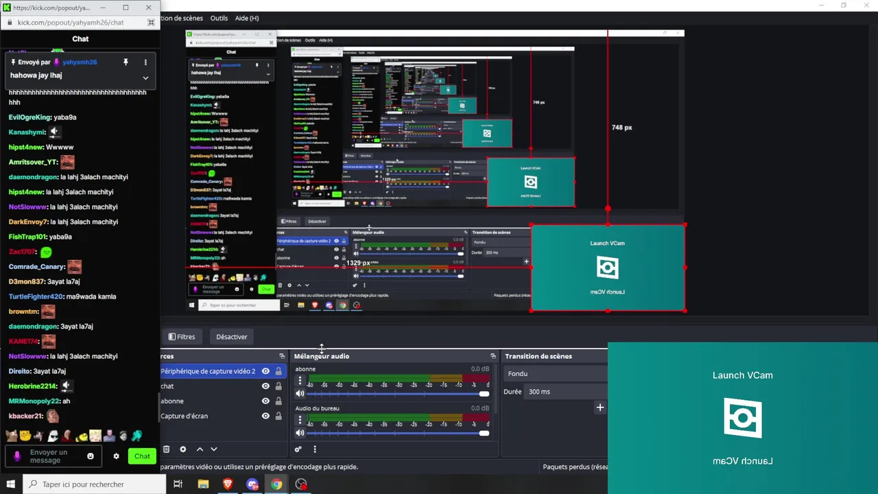Open yahyamh26 username in pinned message
The width and height of the screenshot is (878, 494).
(80, 62)
